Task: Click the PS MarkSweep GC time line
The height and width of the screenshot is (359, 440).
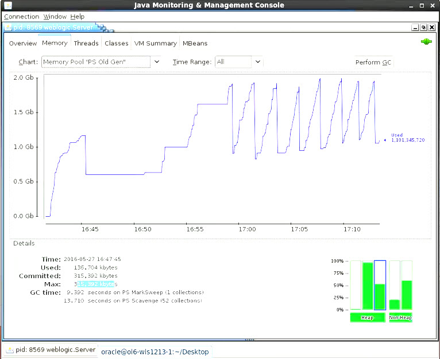Action: [x=135, y=292]
